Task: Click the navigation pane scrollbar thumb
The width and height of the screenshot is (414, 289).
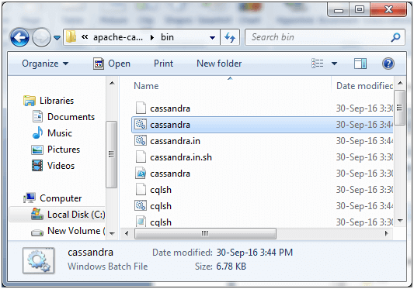Action: tap(111, 155)
